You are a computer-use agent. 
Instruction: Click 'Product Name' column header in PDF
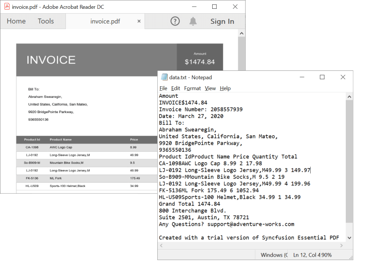(61, 139)
